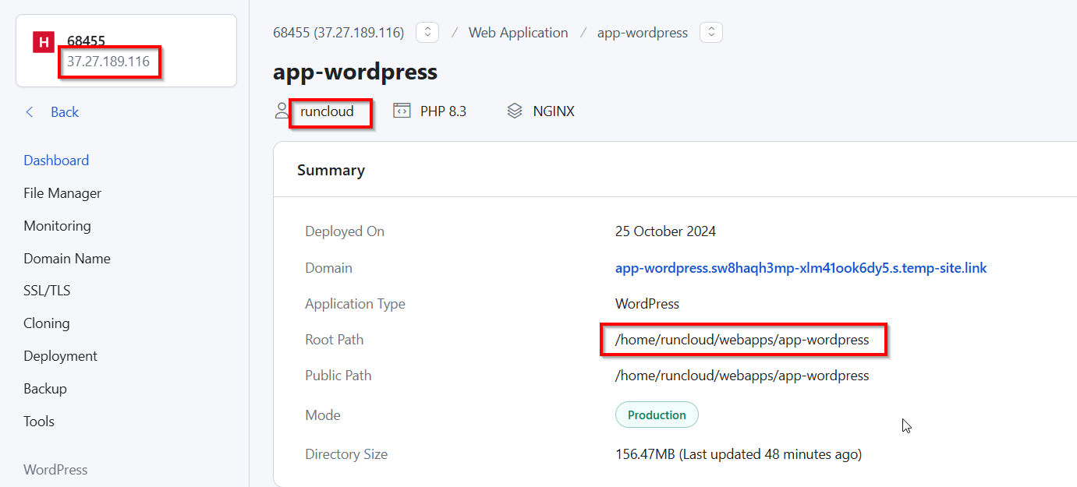Go to Domain Name settings
Viewport: 1077px width, 487px height.
[67, 259]
